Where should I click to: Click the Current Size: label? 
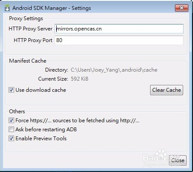53,79
